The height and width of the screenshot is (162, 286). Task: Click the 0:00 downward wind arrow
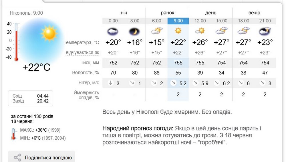pos(110,83)
